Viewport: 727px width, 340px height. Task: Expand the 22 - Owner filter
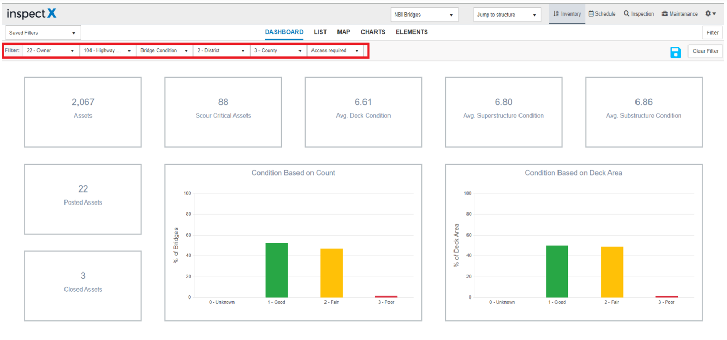(x=51, y=51)
